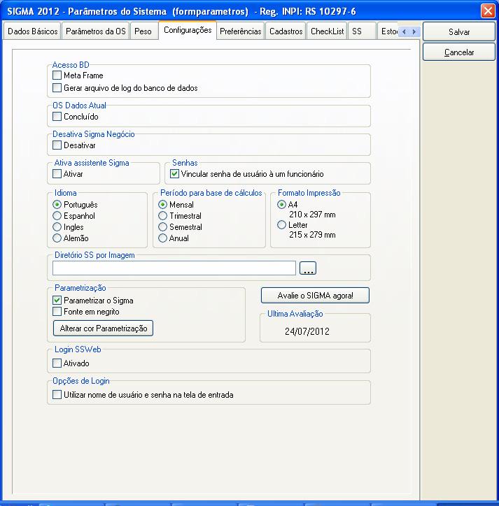This screenshot has height=506, width=499.
Task: Switch to Parâmetros da OS tab
Action: (x=96, y=31)
